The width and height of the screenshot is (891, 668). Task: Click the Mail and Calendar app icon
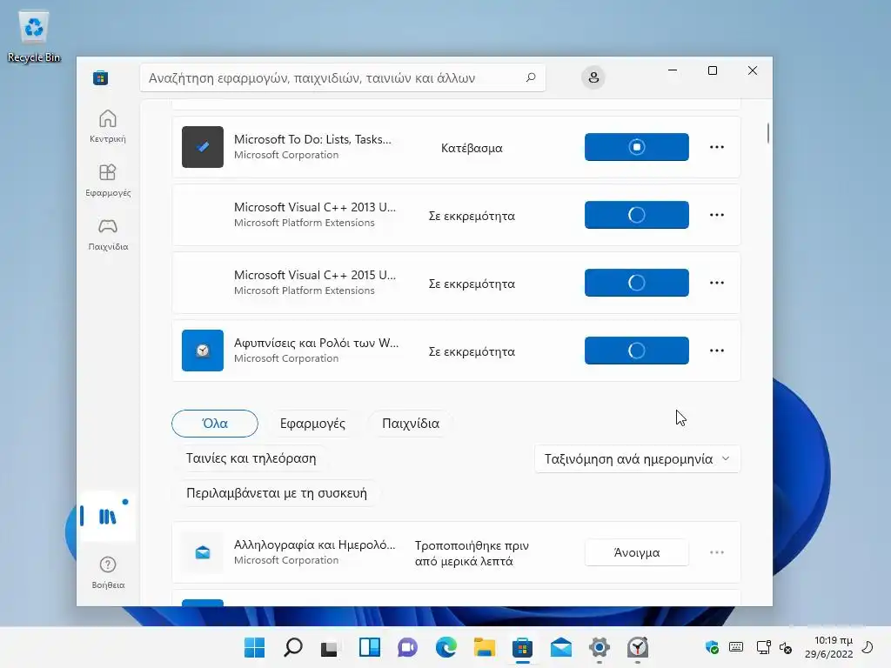pyautogui.click(x=202, y=552)
